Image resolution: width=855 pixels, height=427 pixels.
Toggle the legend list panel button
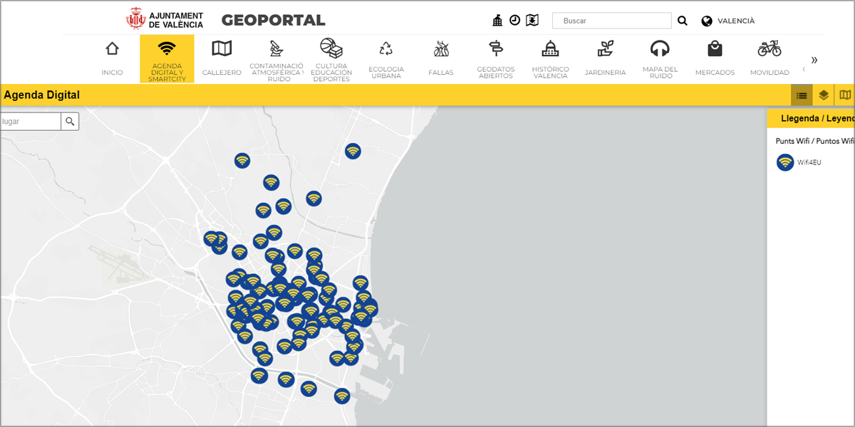point(802,95)
